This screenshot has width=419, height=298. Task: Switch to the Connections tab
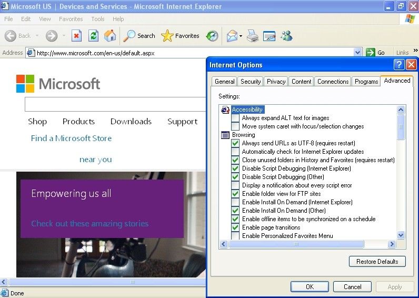point(333,82)
